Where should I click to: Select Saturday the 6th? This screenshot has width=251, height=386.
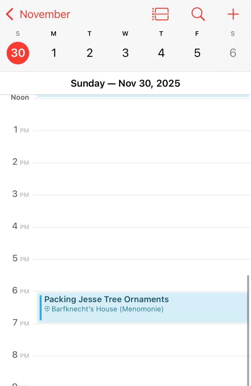point(233,53)
